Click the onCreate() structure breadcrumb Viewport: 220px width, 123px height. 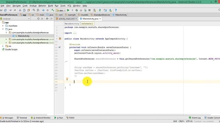[87, 24]
